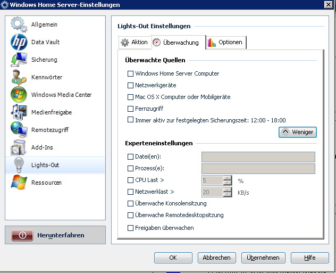
Task: Click the CPU Last number field
Action: click(x=212, y=180)
